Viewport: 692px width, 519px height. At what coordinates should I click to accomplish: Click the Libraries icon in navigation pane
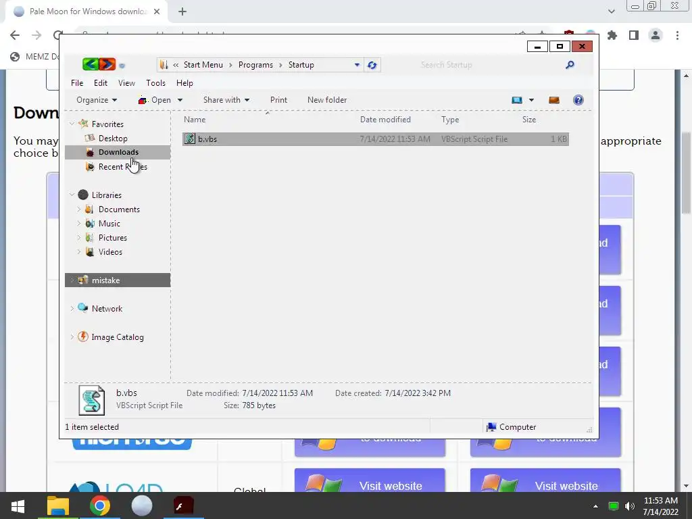(83, 195)
